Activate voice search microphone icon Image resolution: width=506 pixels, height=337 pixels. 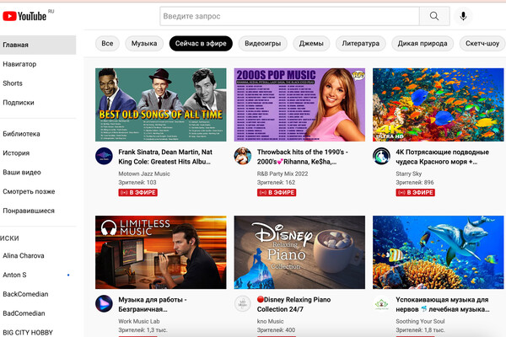[463, 16]
